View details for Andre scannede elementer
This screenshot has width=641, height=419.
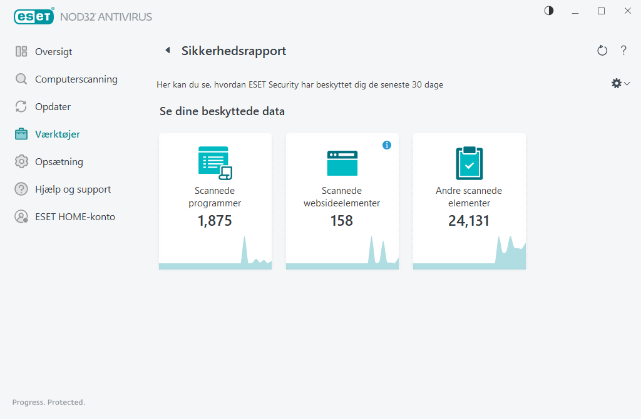point(469,200)
